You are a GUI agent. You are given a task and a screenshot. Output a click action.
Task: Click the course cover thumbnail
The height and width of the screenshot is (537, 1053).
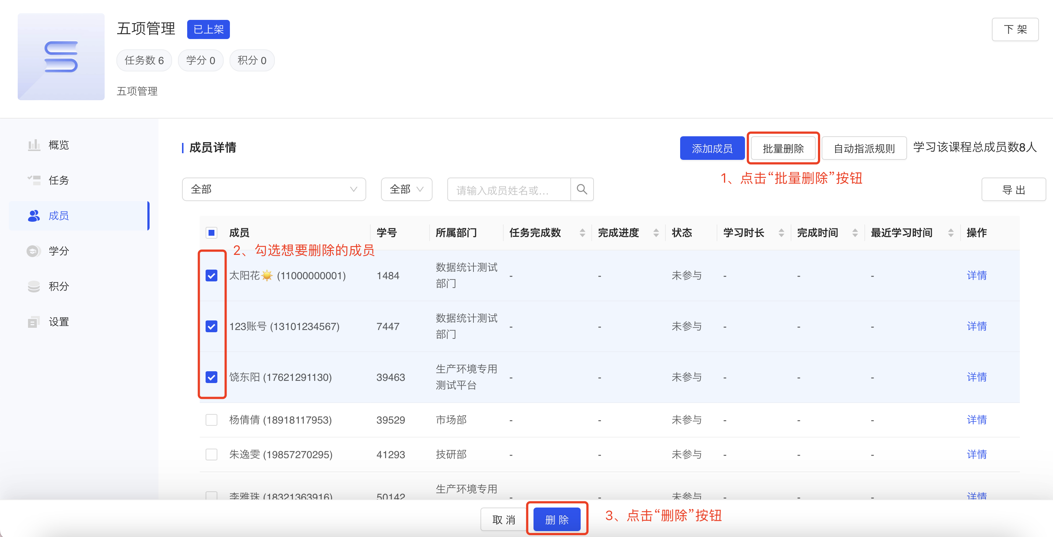pos(61,56)
